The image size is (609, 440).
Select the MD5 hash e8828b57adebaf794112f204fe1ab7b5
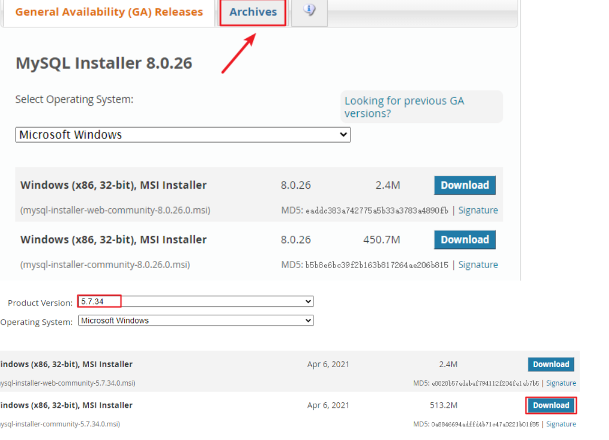(x=485, y=383)
